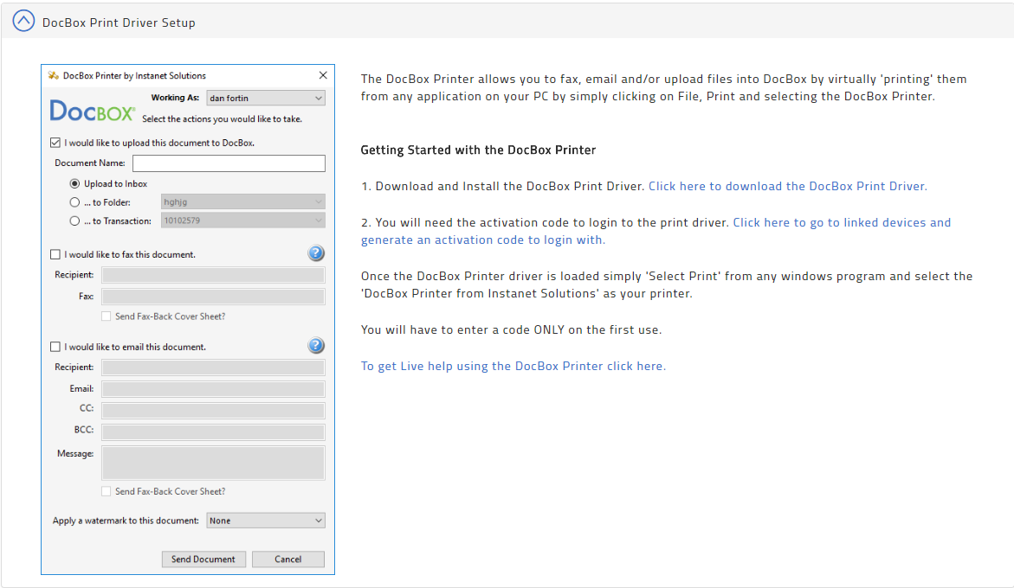The image size is (1014, 588).
Task: Collapse the DocBox Print Driver Setup section
Action: 23,20
